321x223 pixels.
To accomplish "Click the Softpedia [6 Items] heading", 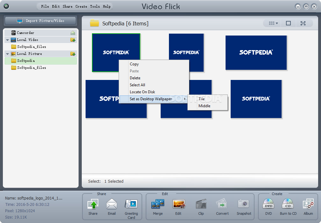I will pos(125,23).
